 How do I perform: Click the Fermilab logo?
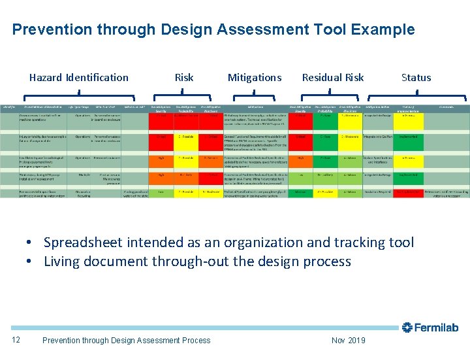coord(430,328)
